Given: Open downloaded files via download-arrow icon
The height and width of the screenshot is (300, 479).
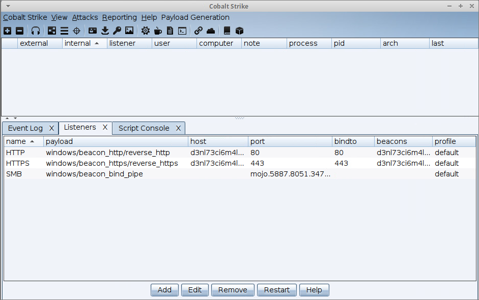Looking at the screenshot, I should point(105,31).
